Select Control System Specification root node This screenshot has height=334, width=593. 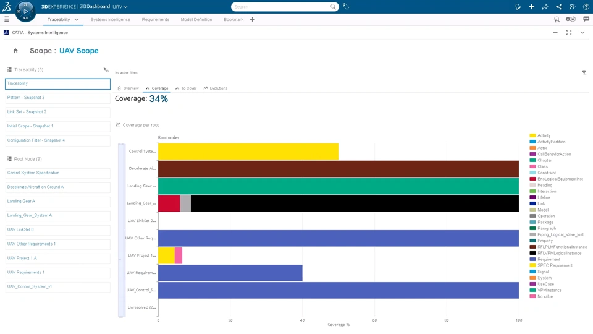[x=58, y=173]
